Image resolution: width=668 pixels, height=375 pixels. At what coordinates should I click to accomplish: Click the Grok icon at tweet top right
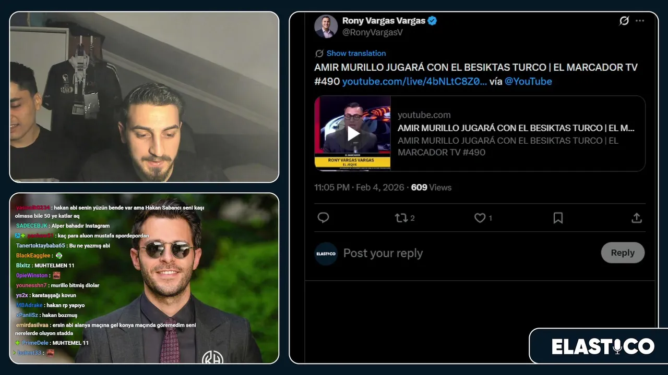(624, 21)
